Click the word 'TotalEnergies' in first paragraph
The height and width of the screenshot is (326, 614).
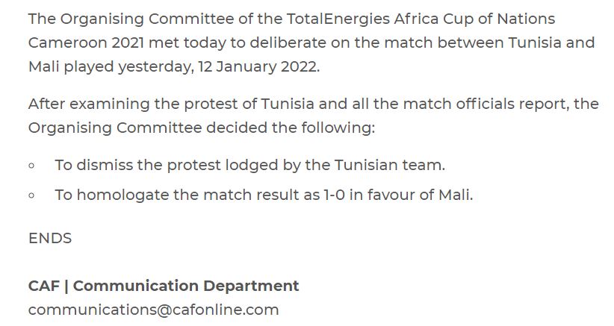point(338,19)
